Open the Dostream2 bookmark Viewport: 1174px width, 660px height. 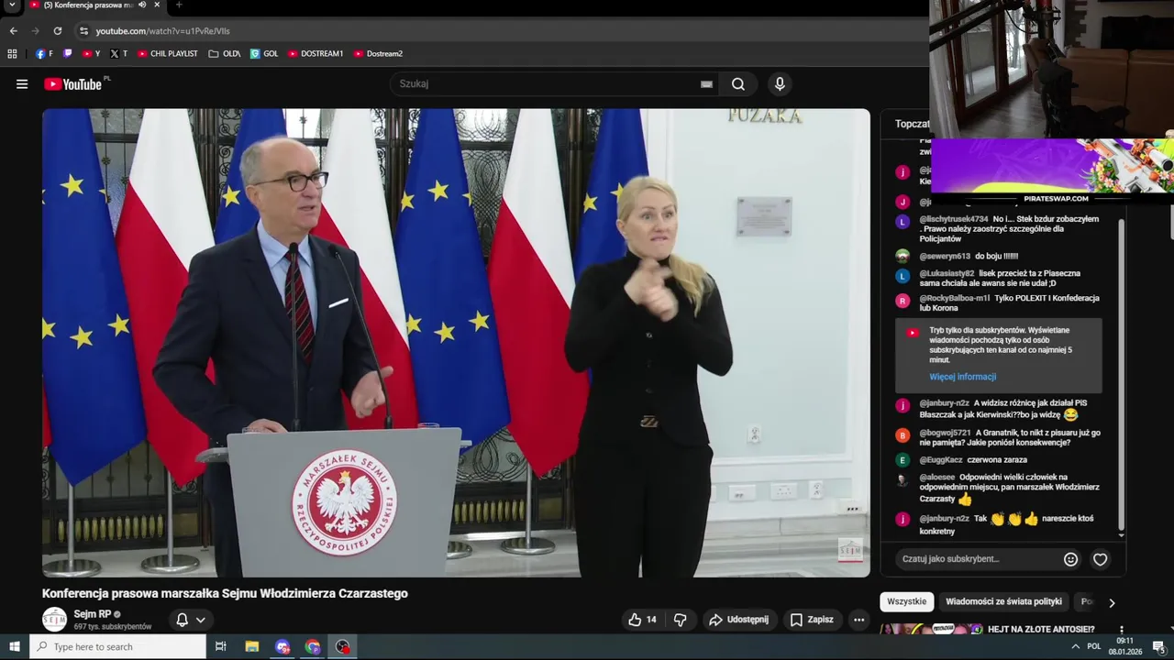(x=378, y=54)
